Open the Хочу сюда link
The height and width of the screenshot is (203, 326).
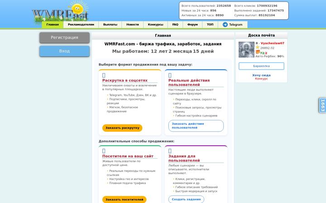(x=261, y=75)
